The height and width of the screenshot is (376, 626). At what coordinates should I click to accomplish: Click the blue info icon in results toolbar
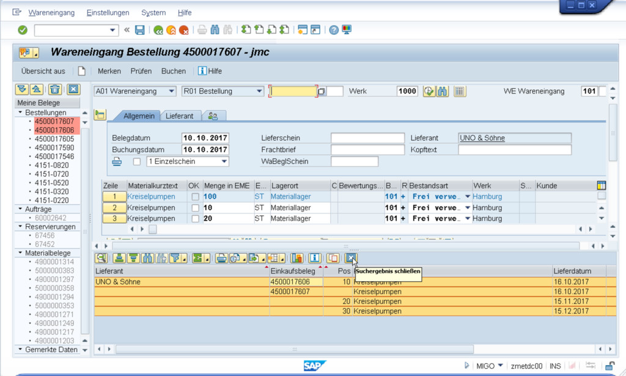tap(314, 258)
